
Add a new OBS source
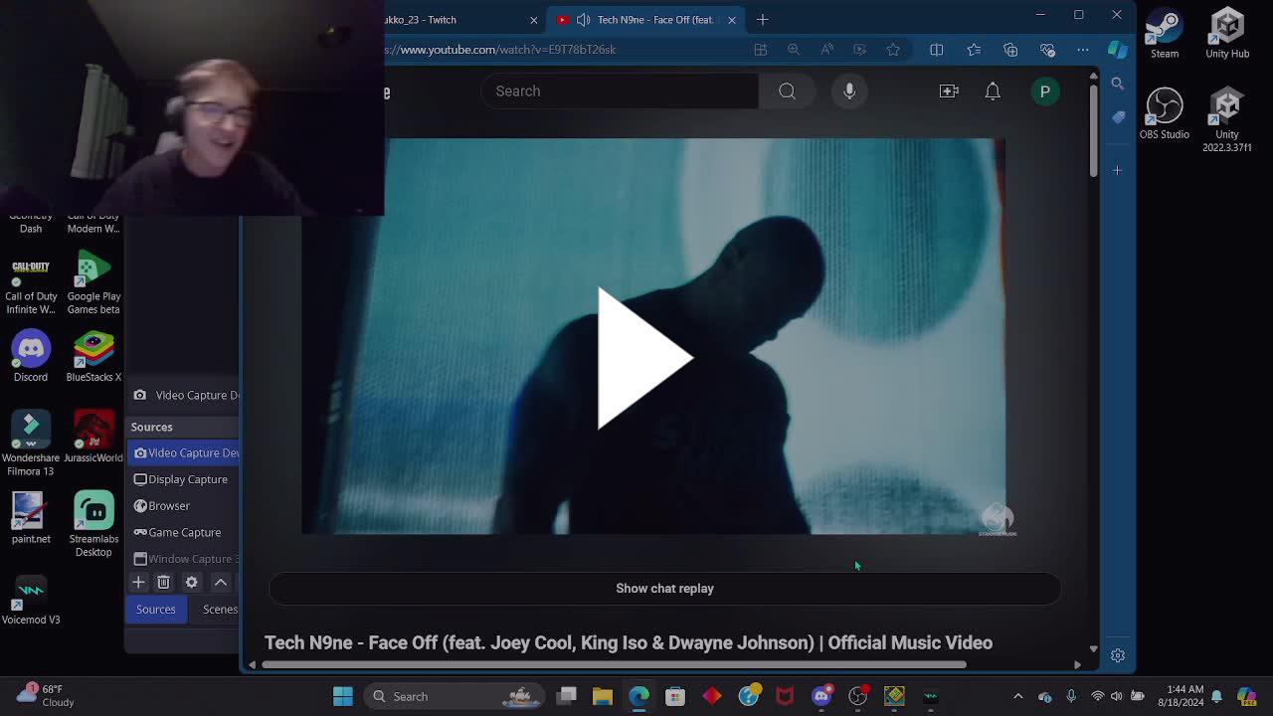click(138, 582)
